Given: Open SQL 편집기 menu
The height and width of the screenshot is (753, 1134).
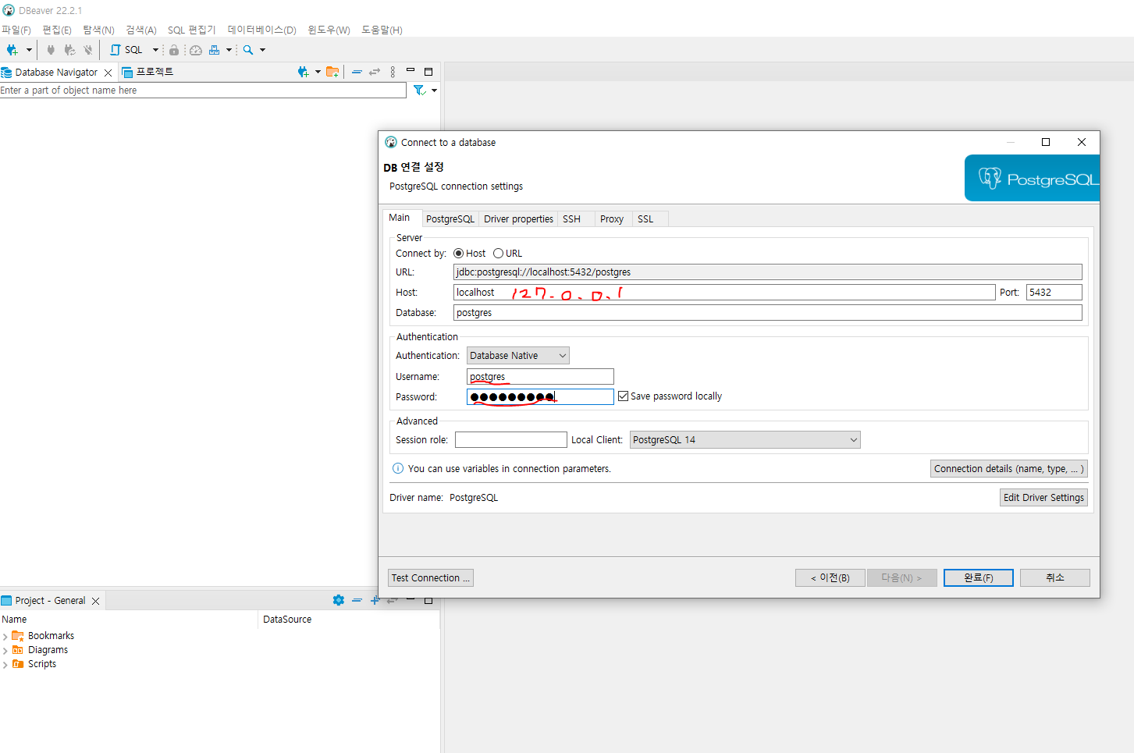Looking at the screenshot, I should (191, 30).
